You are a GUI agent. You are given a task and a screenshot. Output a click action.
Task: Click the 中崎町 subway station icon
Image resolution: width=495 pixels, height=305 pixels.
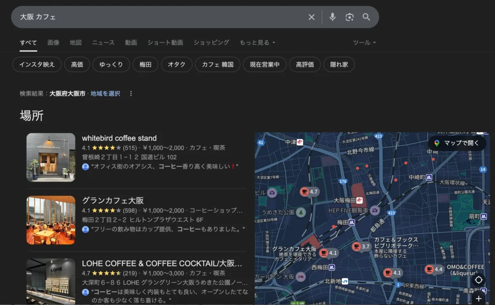coord(429,178)
